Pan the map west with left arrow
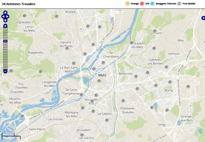The width and height of the screenshot is (205, 142). (3, 17)
